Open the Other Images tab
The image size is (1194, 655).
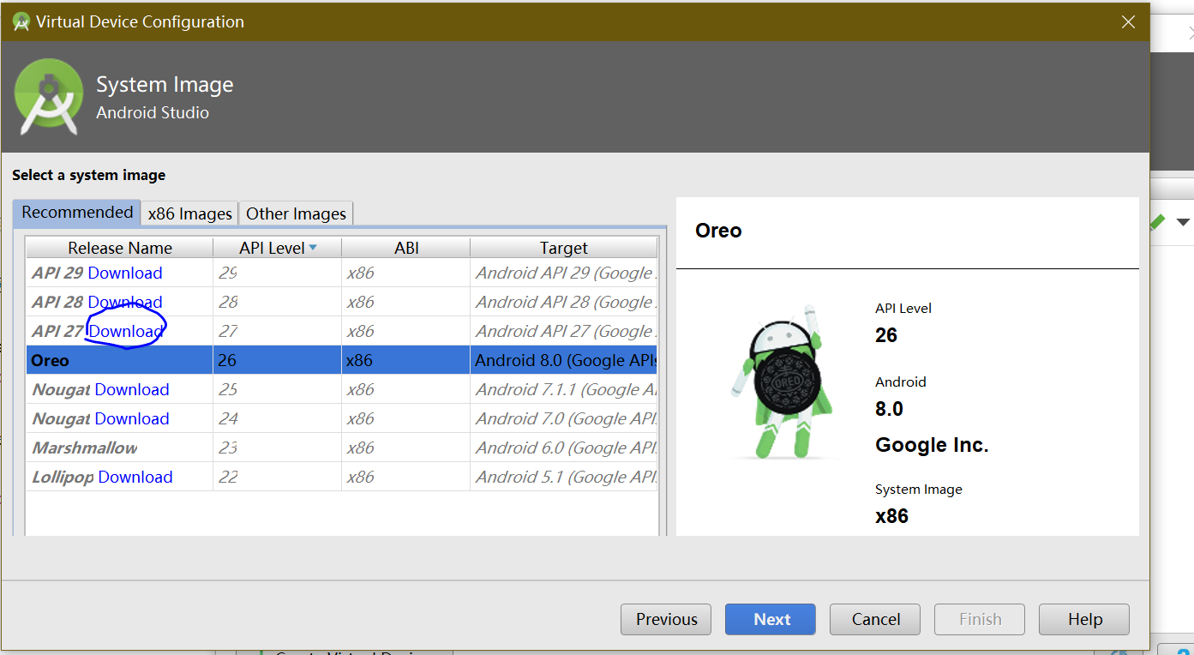[296, 213]
